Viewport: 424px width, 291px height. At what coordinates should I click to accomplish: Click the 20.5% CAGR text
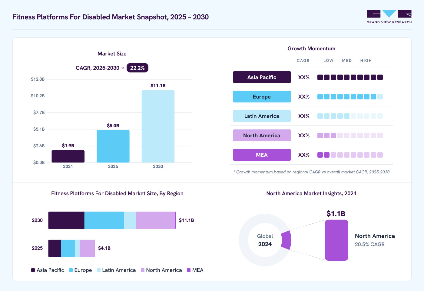pyautogui.click(x=370, y=244)
